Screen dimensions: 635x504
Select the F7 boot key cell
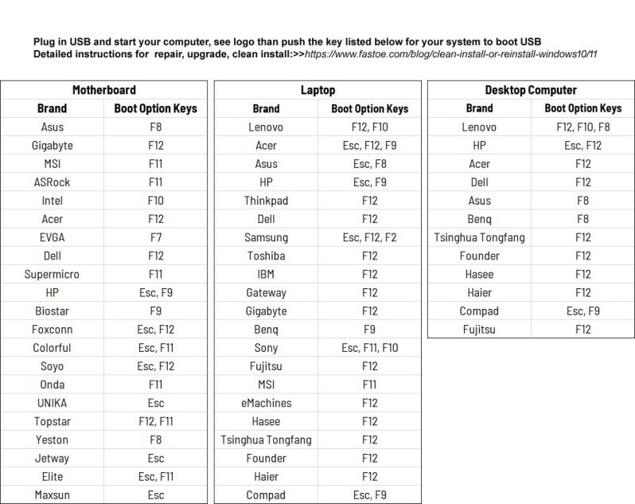(158, 237)
